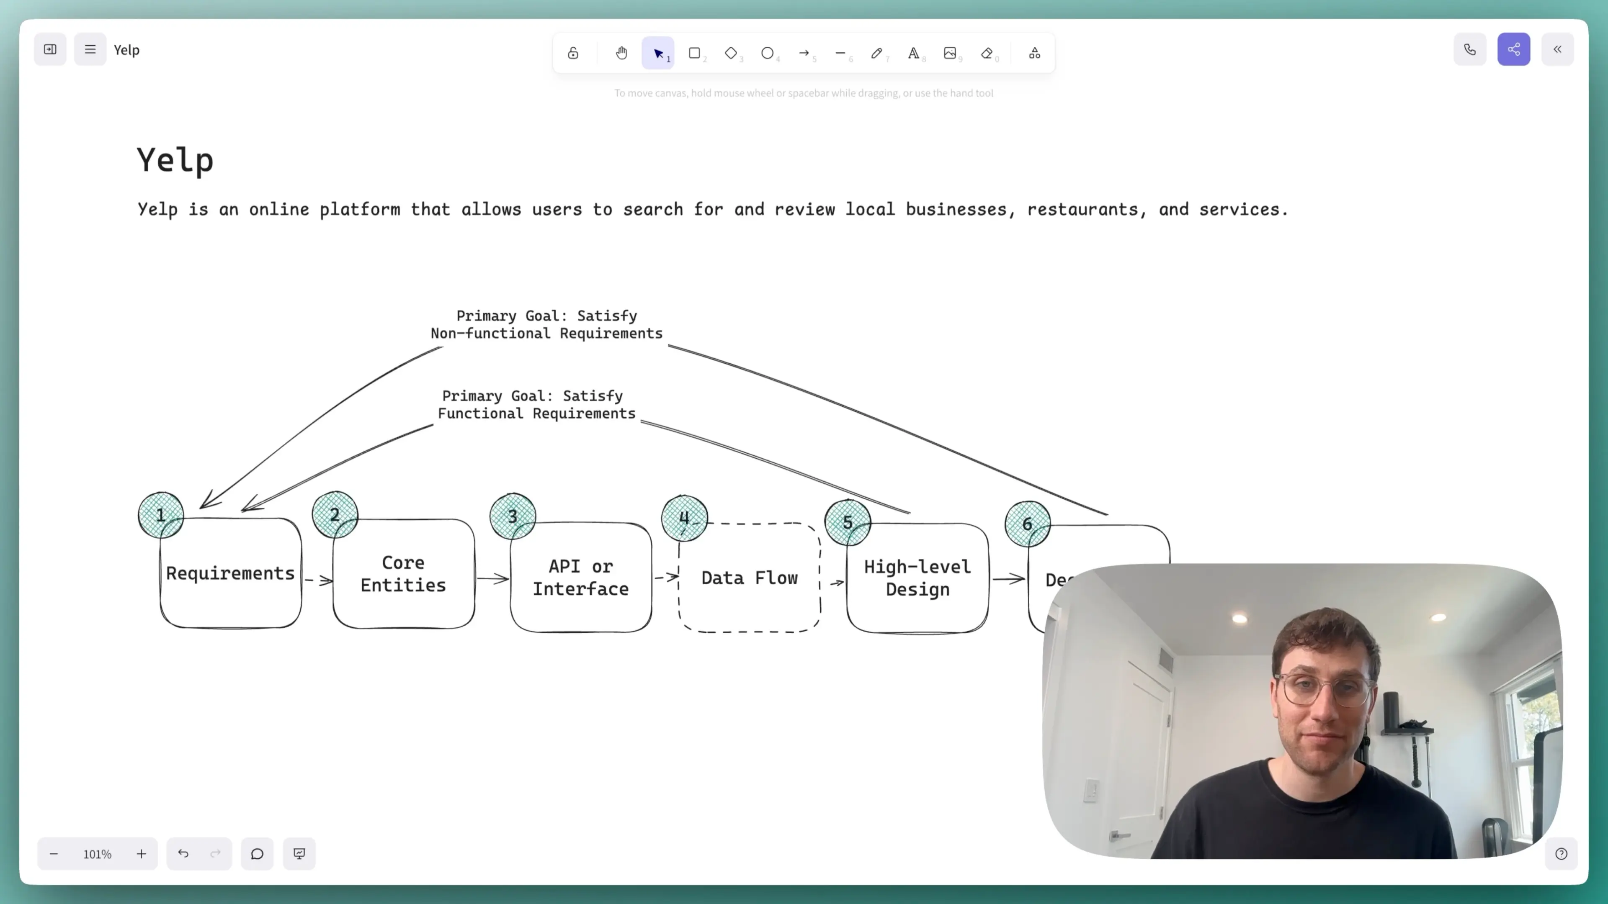Open the extra shapes tools menu
Screen dimensions: 1608x904
tap(1034, 53)
